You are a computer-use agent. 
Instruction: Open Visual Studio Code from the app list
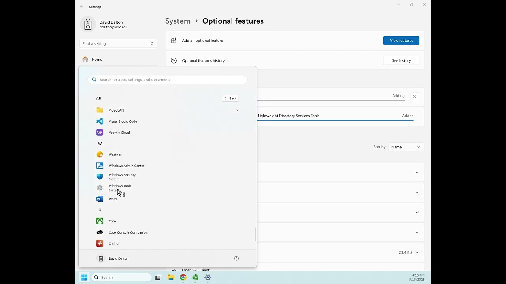(123, 121)
